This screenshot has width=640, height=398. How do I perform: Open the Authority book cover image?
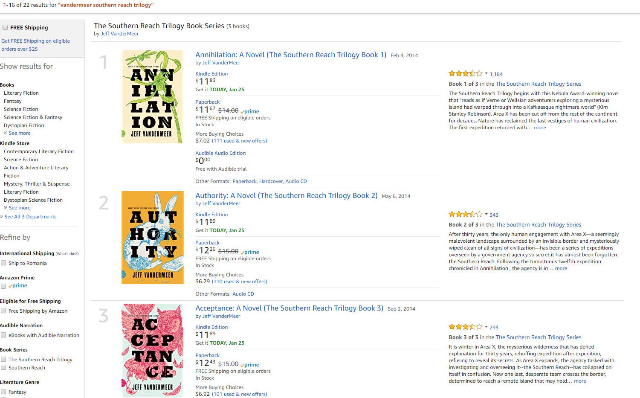click(153, 238)
